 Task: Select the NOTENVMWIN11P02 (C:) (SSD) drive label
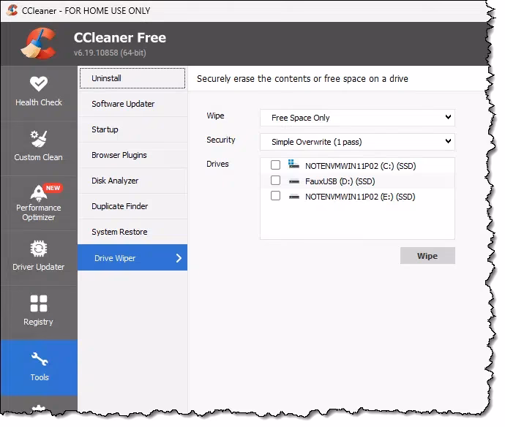(x=360, y=166)
